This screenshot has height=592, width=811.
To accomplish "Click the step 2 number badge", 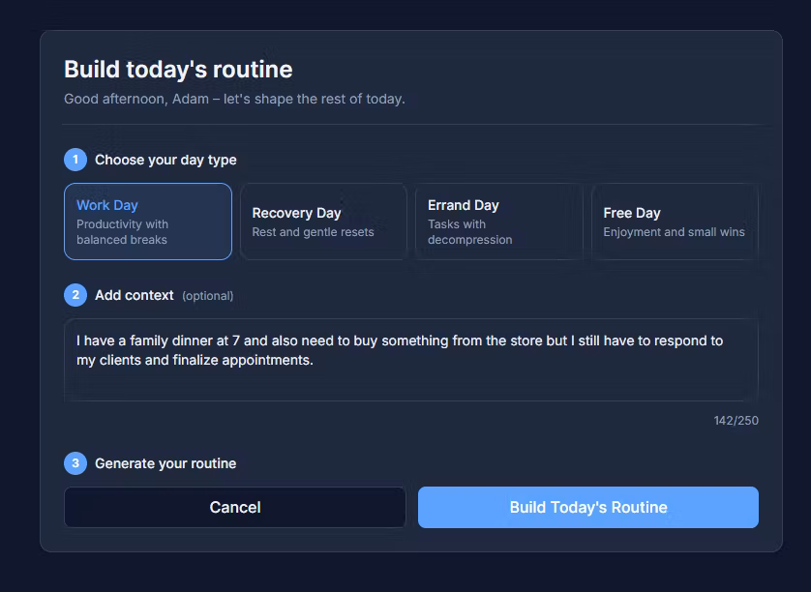I will click(x=75, y=295).
